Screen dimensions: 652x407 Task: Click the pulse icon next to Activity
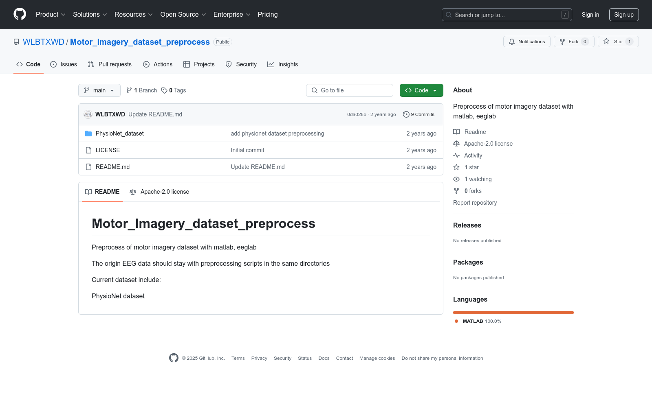coord(456,155)
